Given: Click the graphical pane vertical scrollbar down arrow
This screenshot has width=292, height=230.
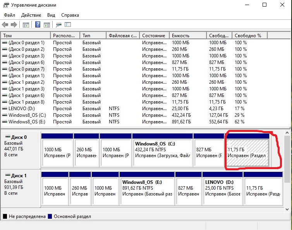Looking at the screenshot, I should [x=287, y=209].
